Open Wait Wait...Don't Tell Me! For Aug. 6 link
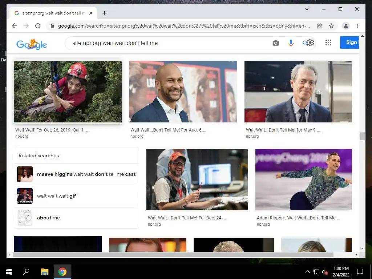The width and height of the screenshot is (372, 279). 168,130
